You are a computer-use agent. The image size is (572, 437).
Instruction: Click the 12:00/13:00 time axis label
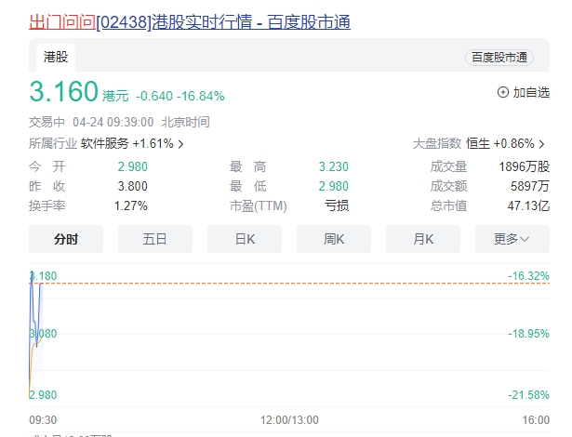pyautogui.click(x=289, y=420)
